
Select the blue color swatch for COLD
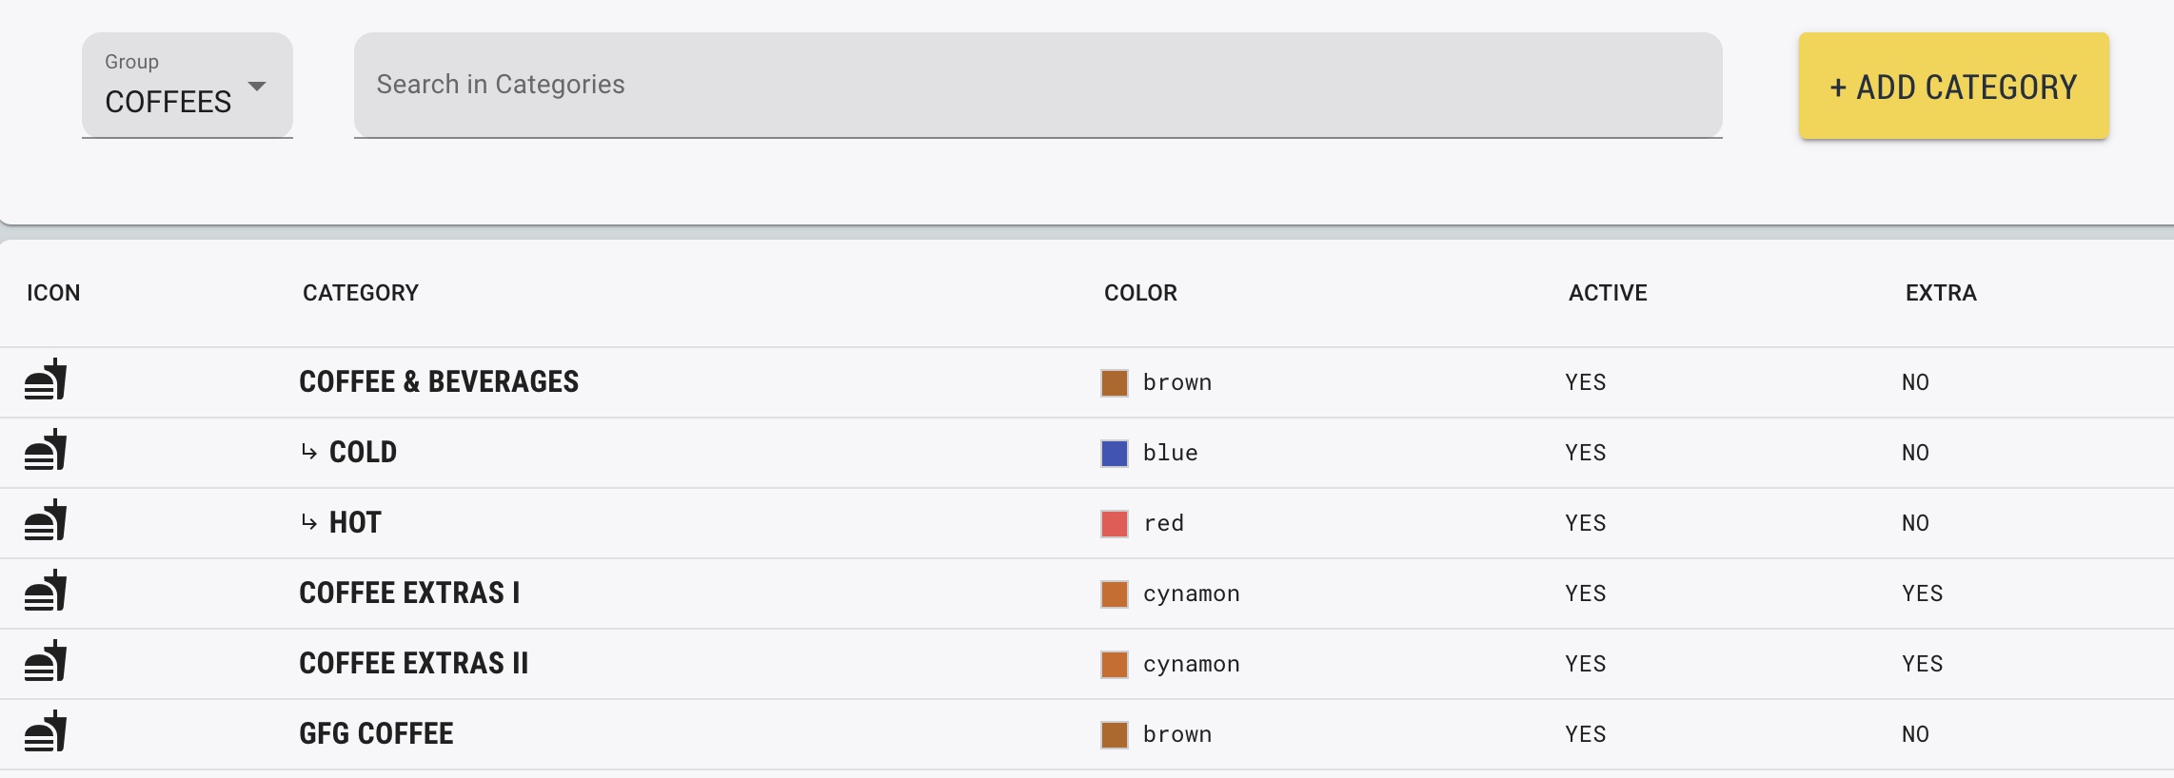1115,454
